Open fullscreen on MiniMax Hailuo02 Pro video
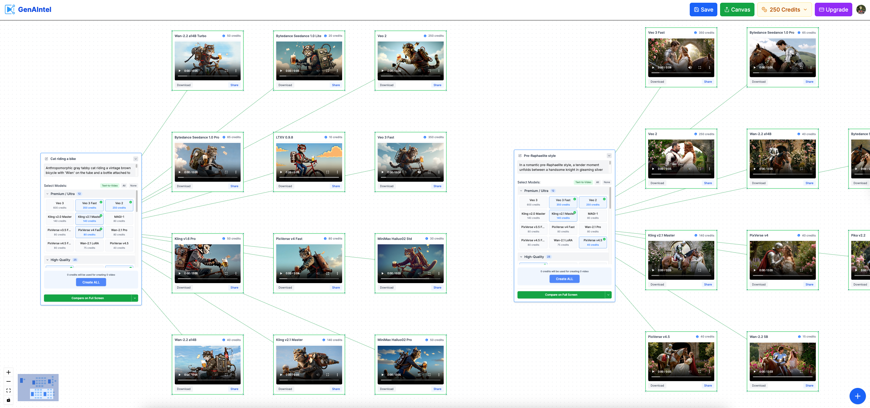The width and height of the screenshot is (870, 408). pyautogui.click(x=429, y=375)
